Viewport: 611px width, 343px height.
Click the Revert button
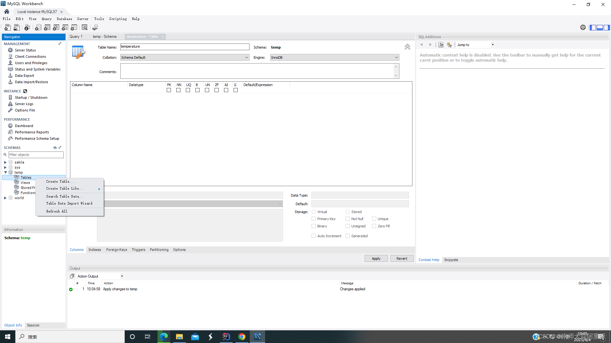point(402,258)
